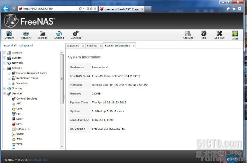Viewport: 247px width, 163px height.
Task: Click the 242MB memory value
Action: click(x=96, y=94)
